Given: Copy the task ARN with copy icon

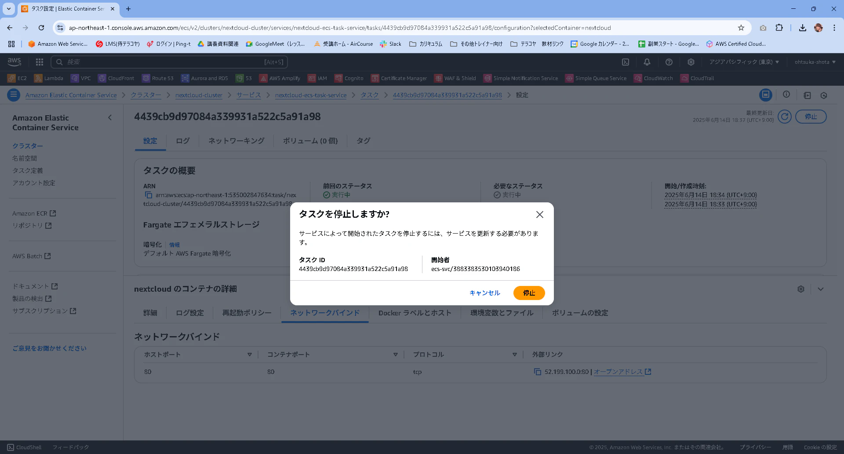Looking at the screenshot, I should coord(149,195).
